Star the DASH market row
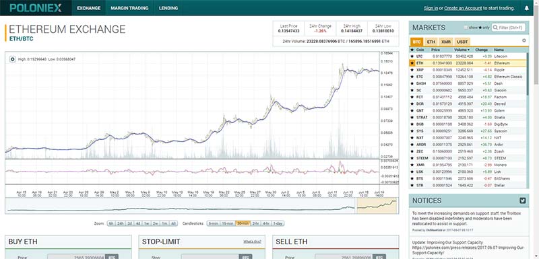 coord(412,83)
